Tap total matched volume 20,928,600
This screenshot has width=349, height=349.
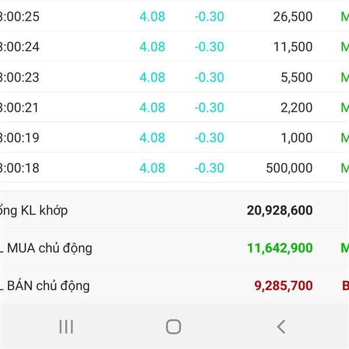point(280,211)
